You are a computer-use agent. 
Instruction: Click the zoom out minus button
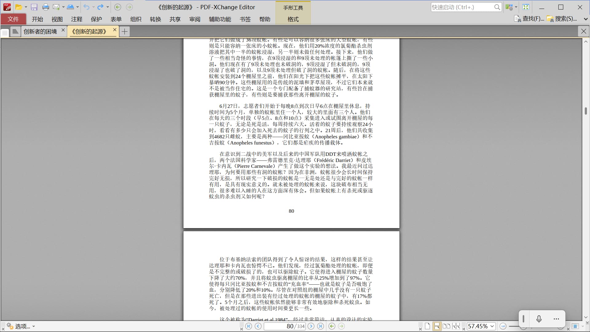pyautogui.click(x=503, y=326)
